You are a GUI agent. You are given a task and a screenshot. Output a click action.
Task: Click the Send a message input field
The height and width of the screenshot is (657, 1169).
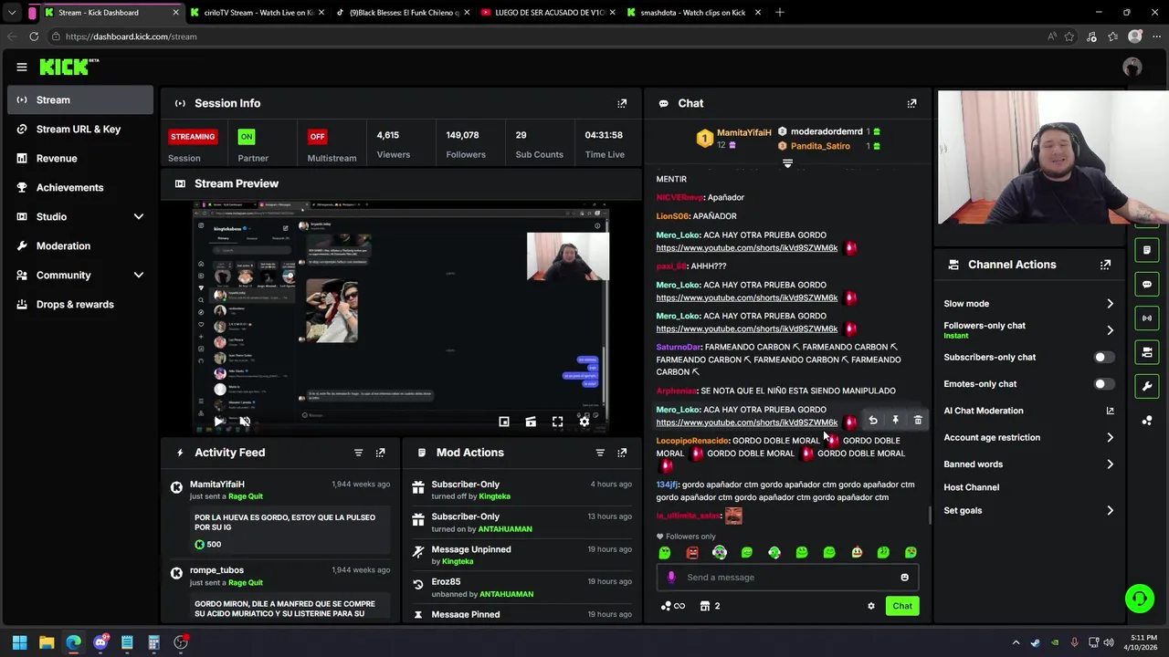coord(787,578)
